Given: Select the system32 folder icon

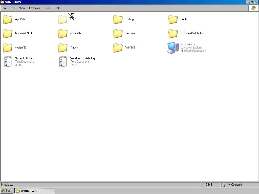Looking at the screenshot, I should click(x=8, y=48).
